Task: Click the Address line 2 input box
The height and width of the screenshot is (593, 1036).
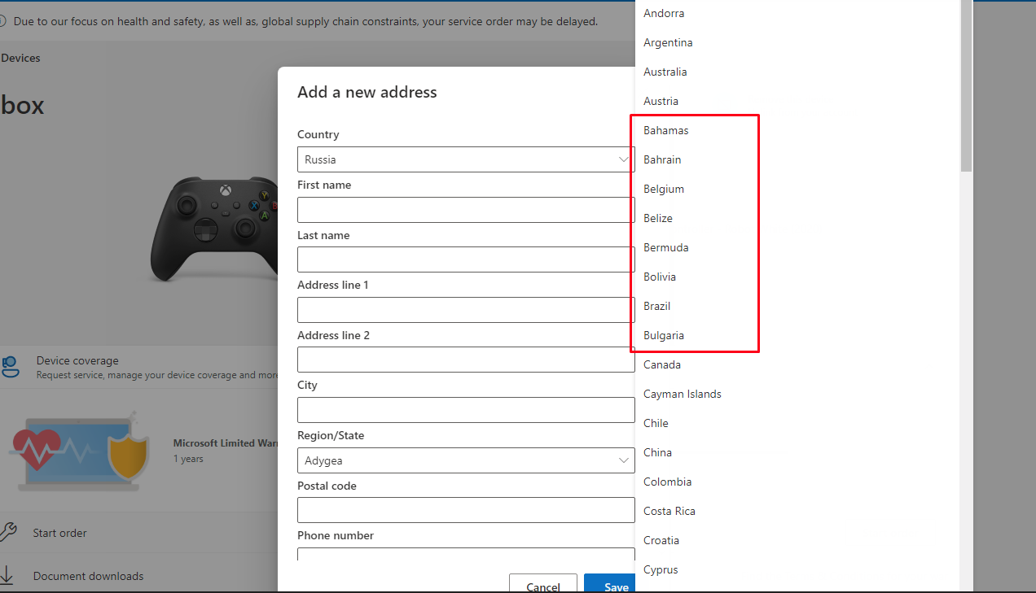Action: pyautogui.click(x=466, y=360)
